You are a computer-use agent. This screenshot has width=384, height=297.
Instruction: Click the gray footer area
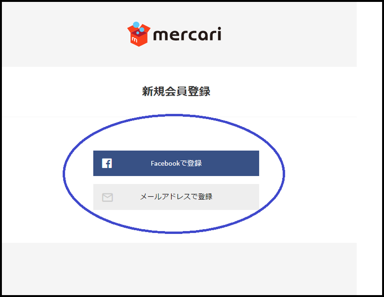coord(179,269)
